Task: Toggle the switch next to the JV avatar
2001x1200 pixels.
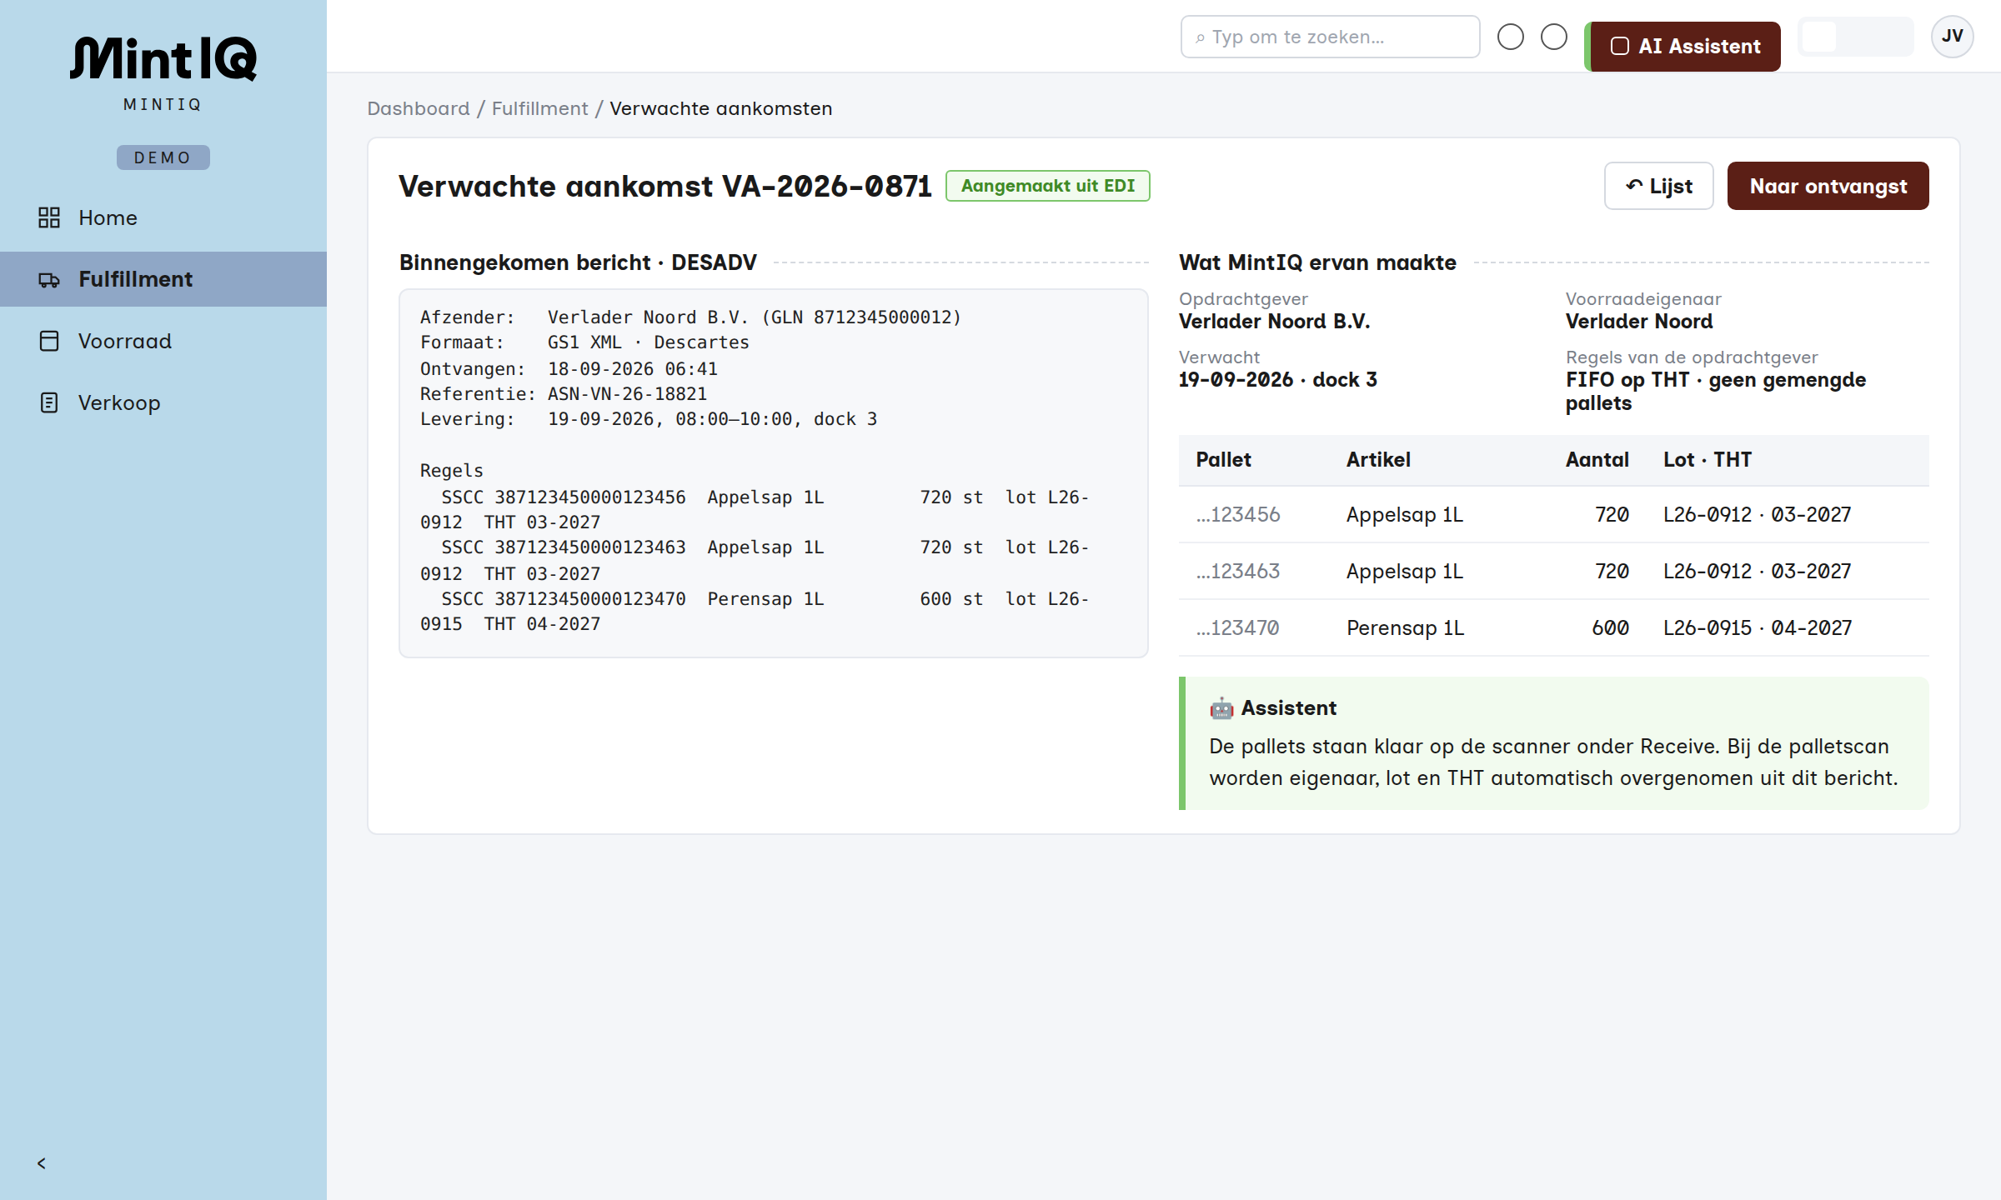Action: [x=1855, y=37]
